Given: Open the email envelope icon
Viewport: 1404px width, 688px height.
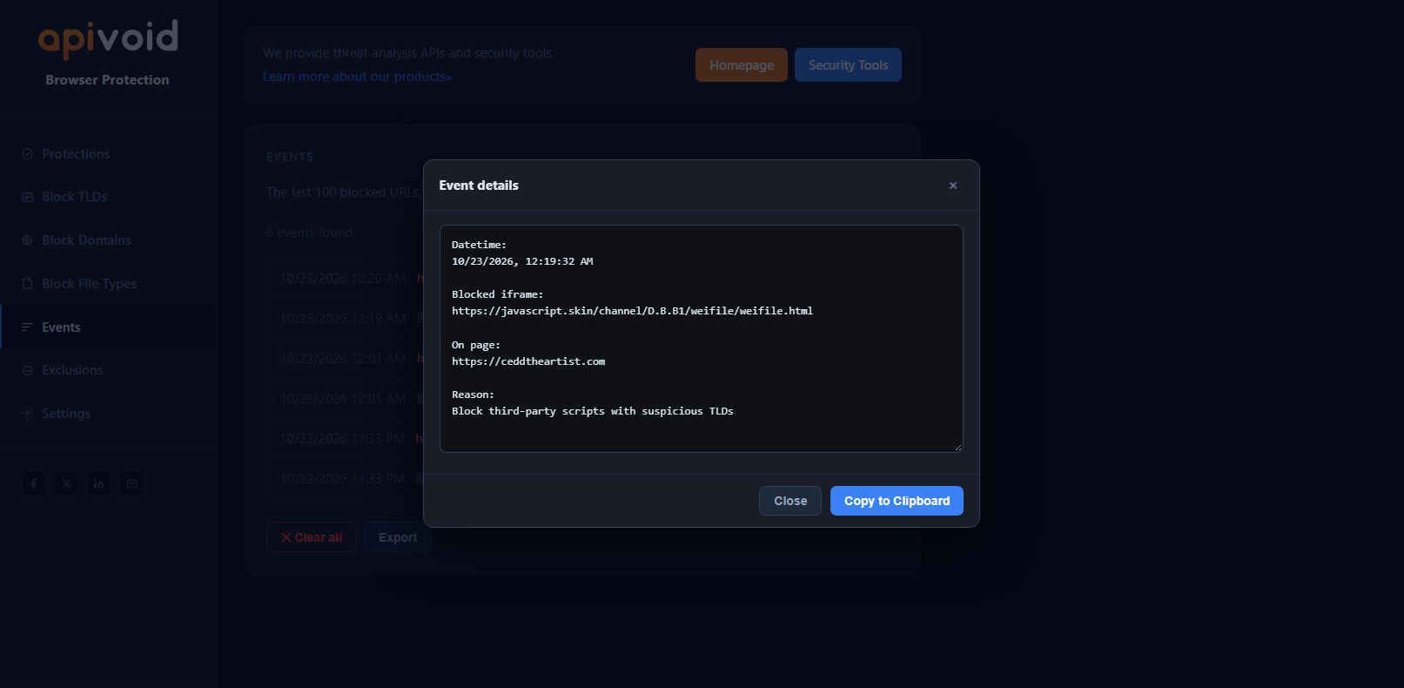Looking at the screenshot, I should pos(131,483).
